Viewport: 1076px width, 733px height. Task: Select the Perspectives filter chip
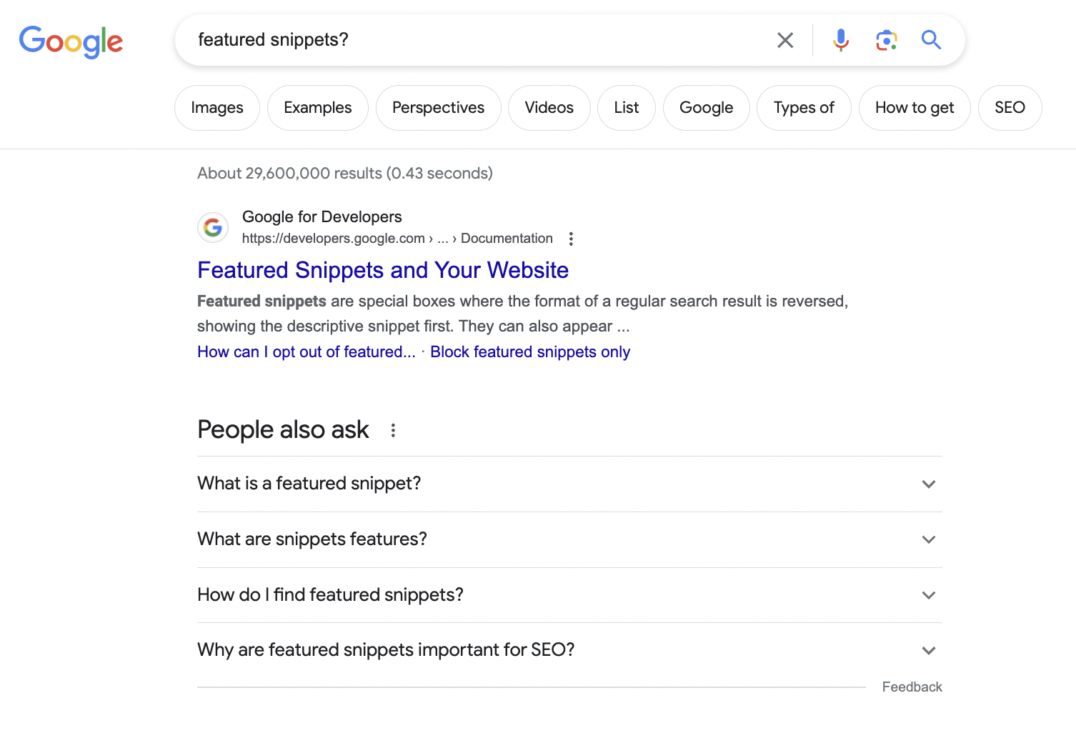point(439,108)
